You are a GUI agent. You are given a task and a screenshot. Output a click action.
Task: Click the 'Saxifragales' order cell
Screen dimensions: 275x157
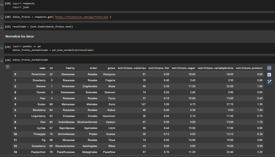[x=90, y=146]
